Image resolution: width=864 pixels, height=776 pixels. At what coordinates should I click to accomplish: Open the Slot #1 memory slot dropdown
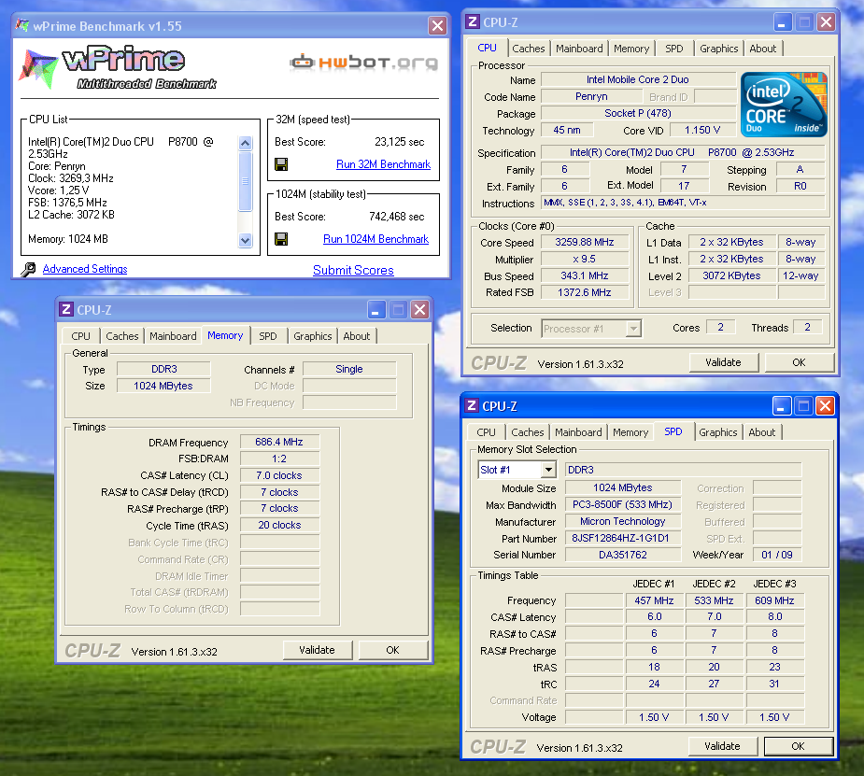coord(548,470)
